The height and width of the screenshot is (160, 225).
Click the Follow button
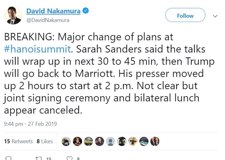(x=185, y=16)
